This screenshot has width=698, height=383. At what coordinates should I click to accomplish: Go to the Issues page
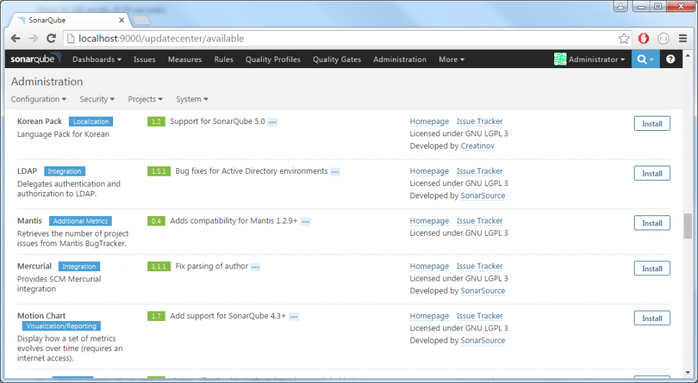pyautogui.click(x=145, y=59)
